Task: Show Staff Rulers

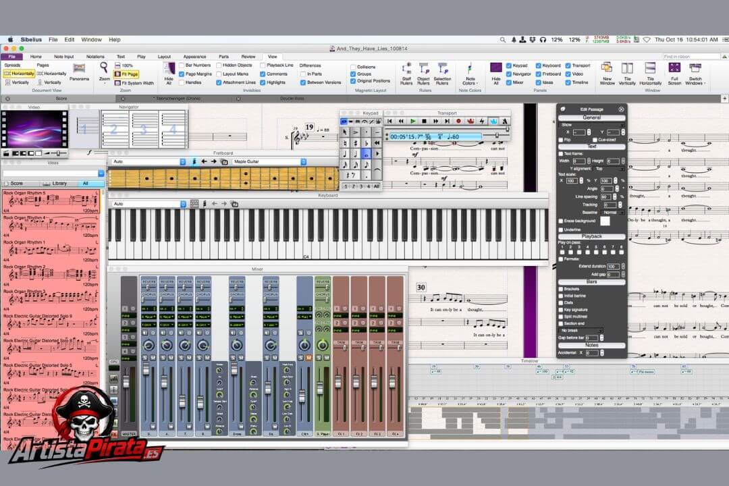Action: click(406, 74)
